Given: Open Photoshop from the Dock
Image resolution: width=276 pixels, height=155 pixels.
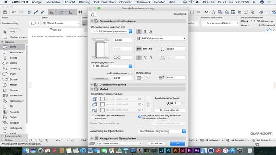Looking at the screenshot, I should point(169,151).
